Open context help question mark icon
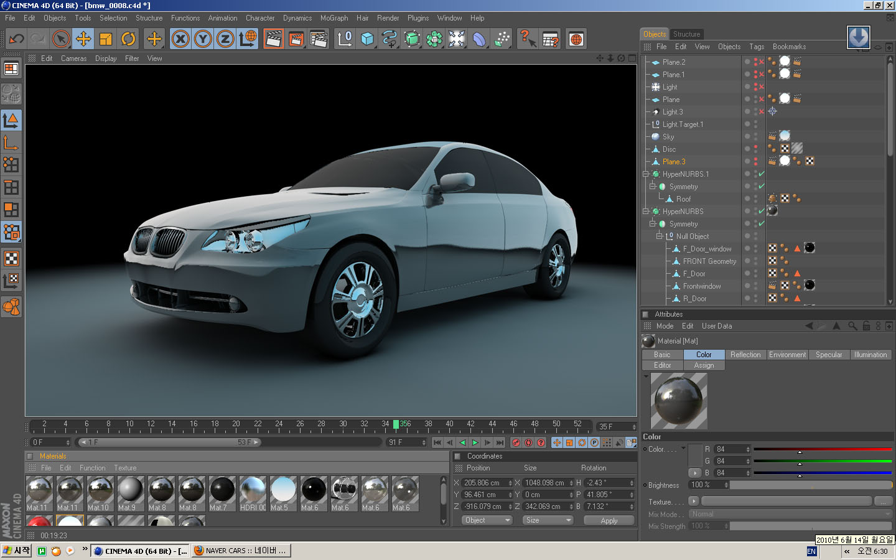This screenshot has width=896, height=560. (528, 39)
